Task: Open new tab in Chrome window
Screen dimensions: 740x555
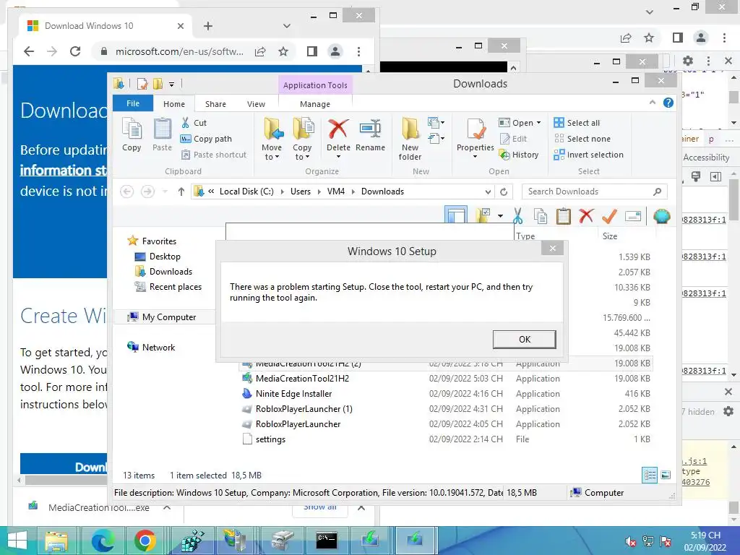Action: pos(207,26)
